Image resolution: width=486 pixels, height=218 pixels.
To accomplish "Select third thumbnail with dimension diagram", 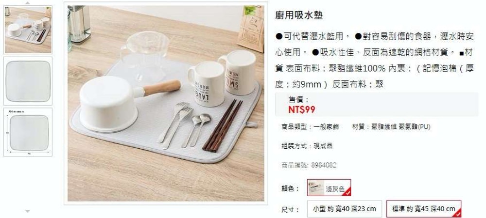I will coord(28,132).
